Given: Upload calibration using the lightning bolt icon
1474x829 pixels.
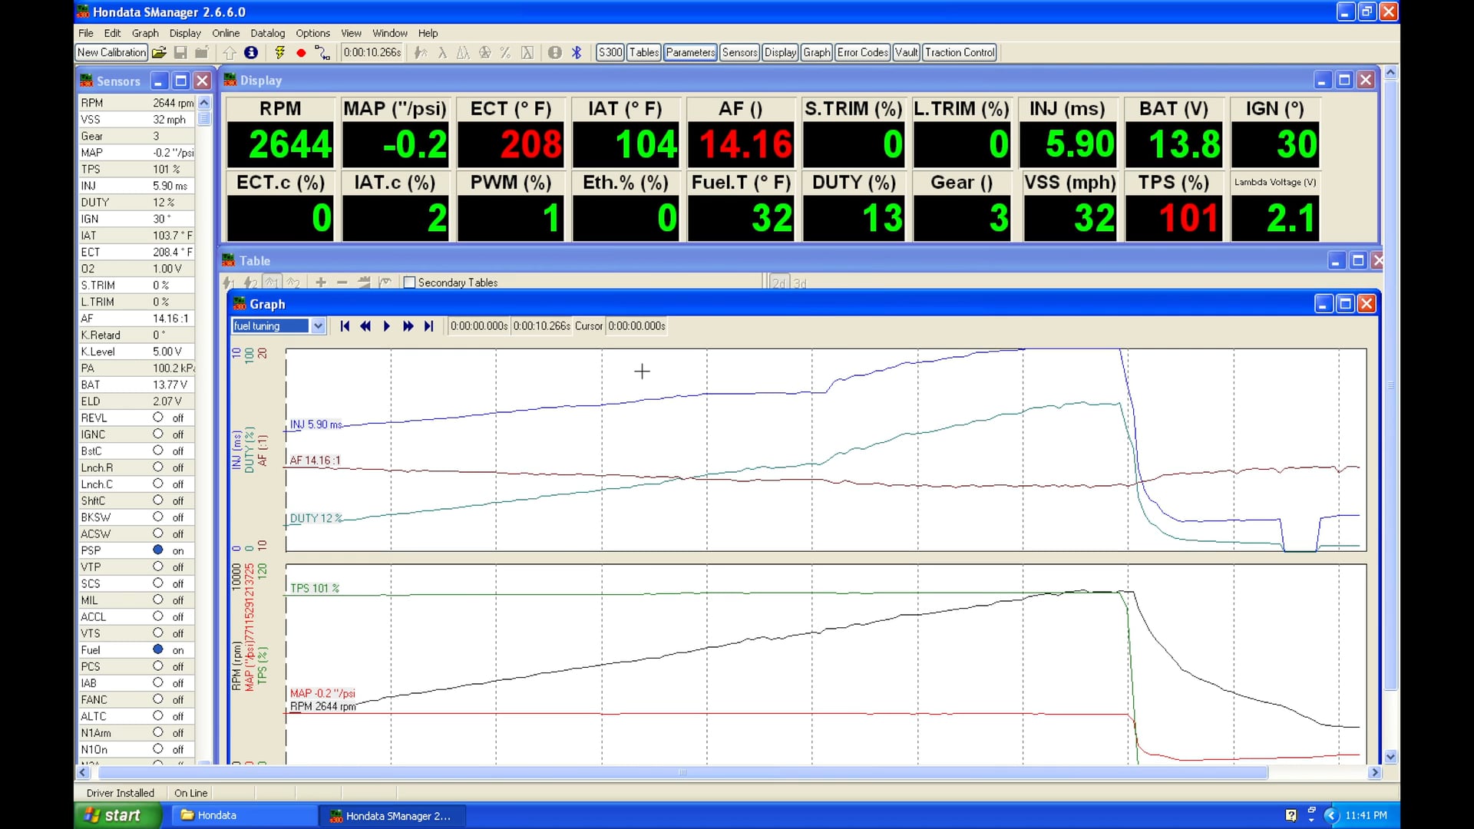Looking at the screenshot, I should pyautogui.click(x=279, y=52).
